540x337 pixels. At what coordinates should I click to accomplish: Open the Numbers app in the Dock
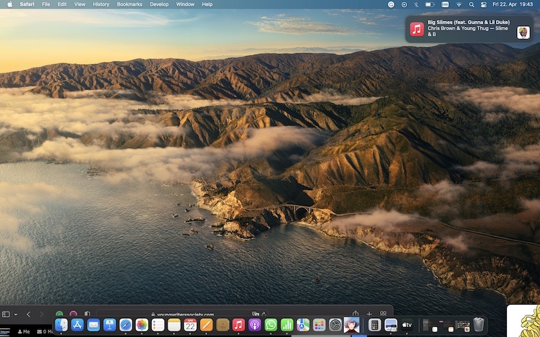pos(287,325)
